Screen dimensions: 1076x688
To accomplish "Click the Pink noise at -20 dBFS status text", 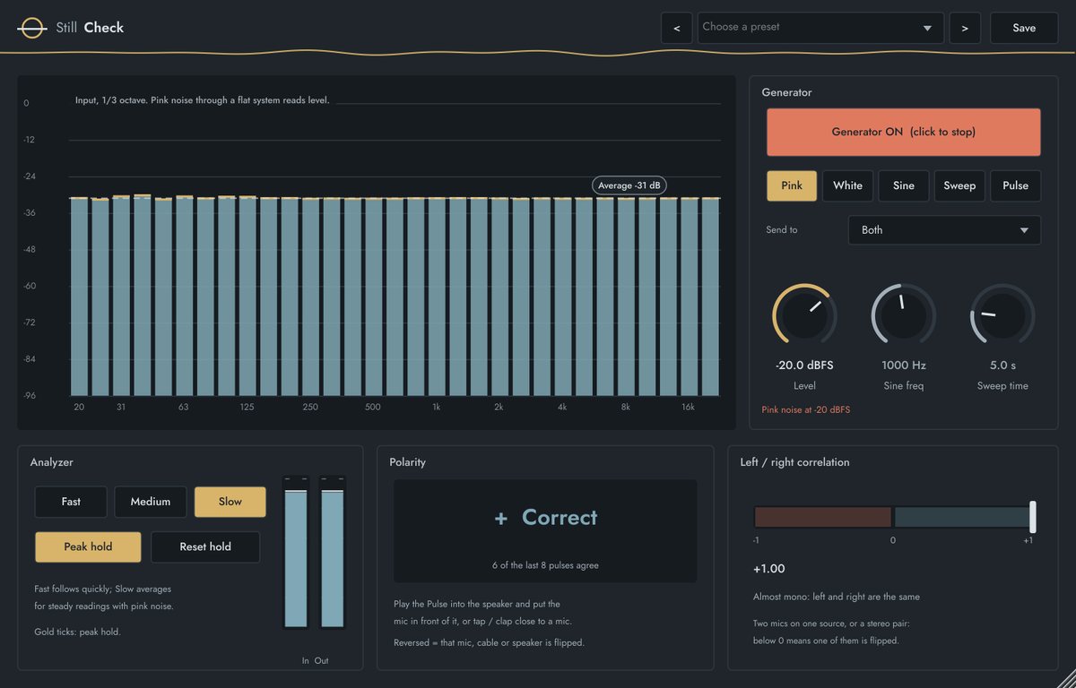I will [806, 409].
